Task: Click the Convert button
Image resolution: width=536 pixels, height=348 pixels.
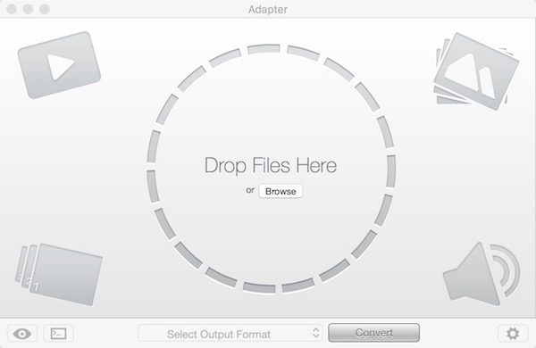Action: (373, 333)
